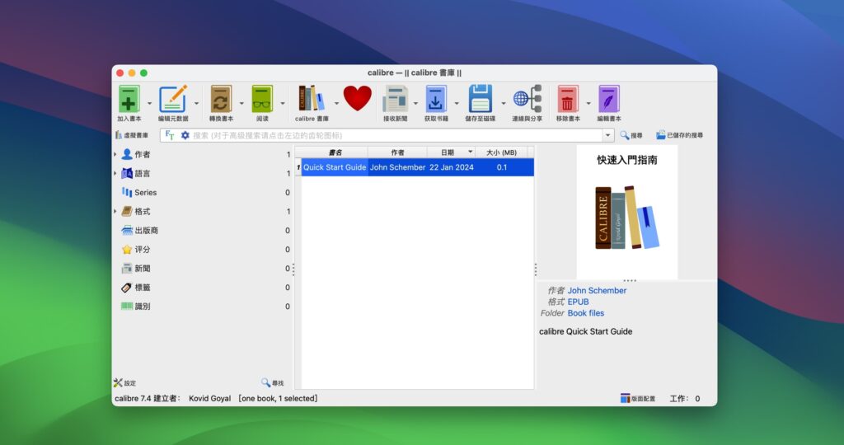
Task: Click the tag browser settings wrench button
Action: [124, 382]
